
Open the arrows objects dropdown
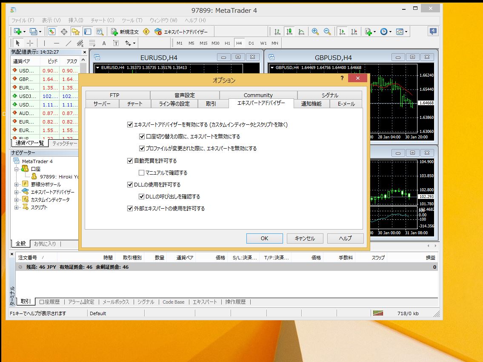pos(134,43)
